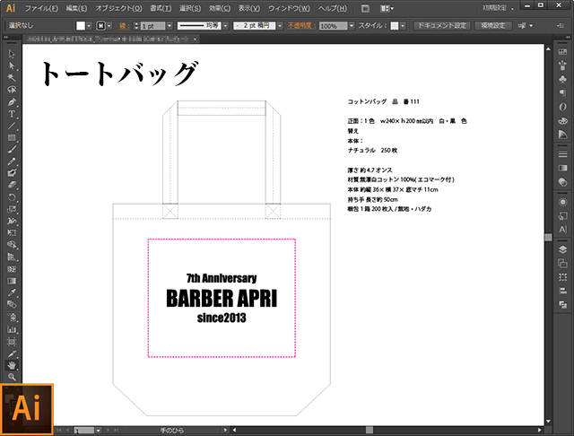
Task: Open the Brushes panel icon
Action: point(562,65)
